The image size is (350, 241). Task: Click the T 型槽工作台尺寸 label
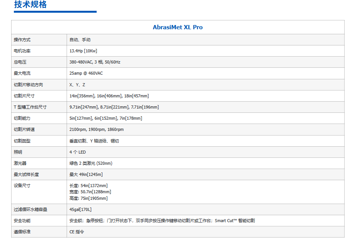point(30,107)
